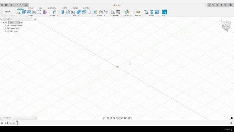Select the Hole tool
The height and width of the screenshot is (132, 234).
click(34, 12)
